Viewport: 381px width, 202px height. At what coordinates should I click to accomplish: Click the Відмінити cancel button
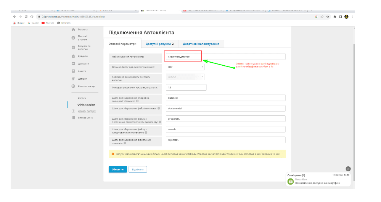(x=138, y=169)
